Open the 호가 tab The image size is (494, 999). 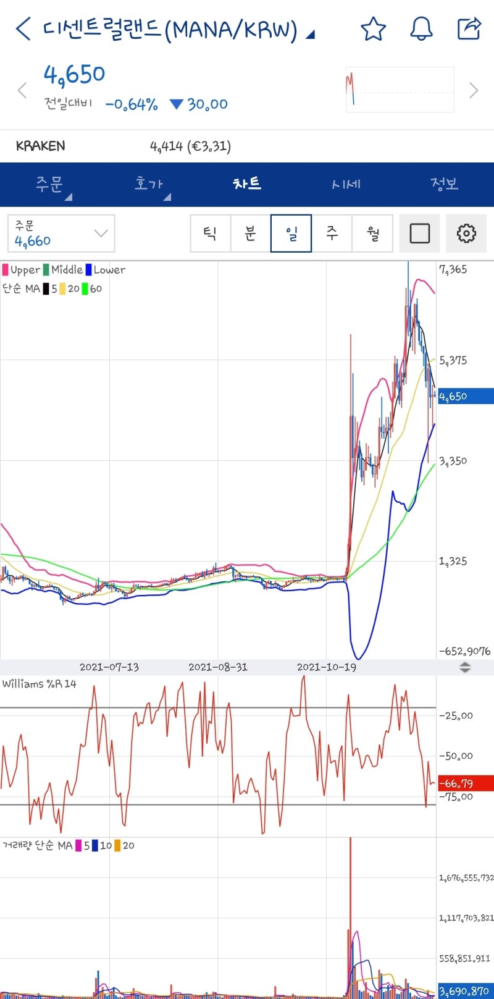point(148,184)
